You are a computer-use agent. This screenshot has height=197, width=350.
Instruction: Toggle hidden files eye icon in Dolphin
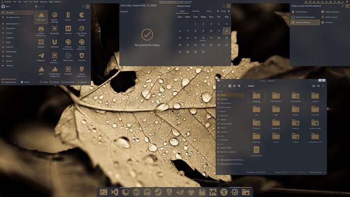[x=319, y=86]
